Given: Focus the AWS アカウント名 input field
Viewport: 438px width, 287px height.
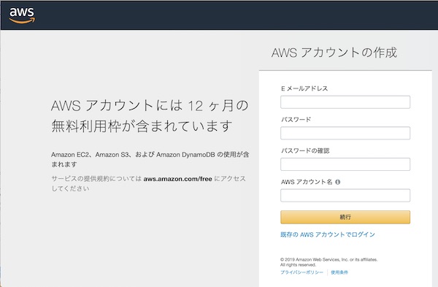Looking at the screenshot, I should click(345, 195).
